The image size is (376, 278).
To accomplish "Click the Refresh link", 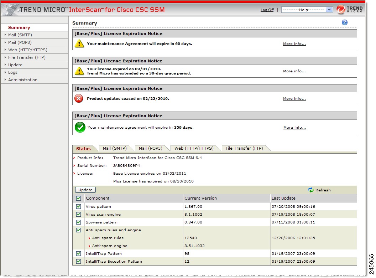I will [323, 190].
